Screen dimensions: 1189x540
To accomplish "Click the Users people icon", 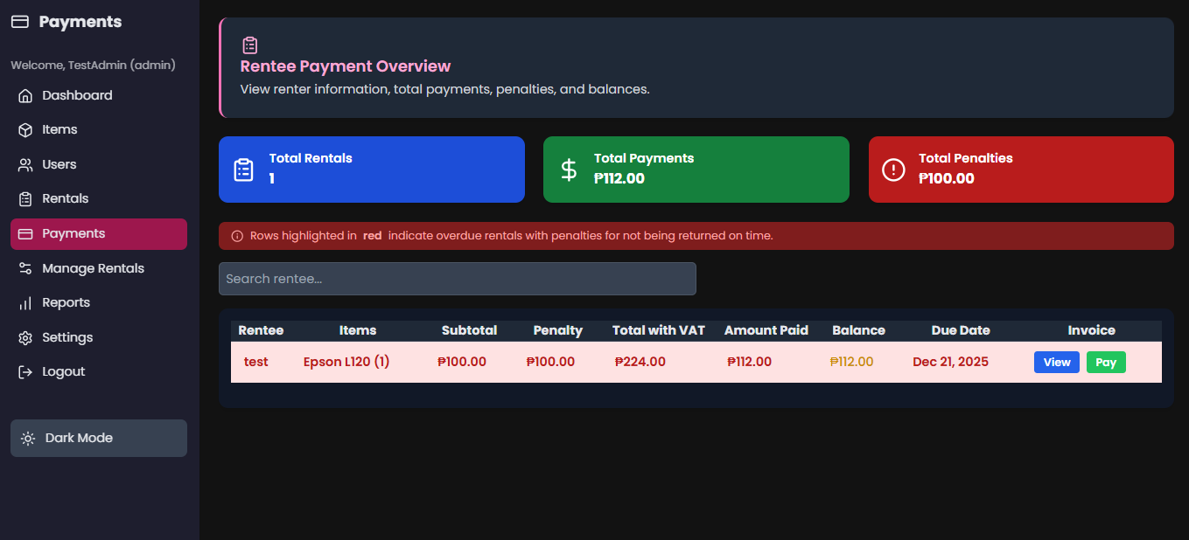I will coord(25,165).
